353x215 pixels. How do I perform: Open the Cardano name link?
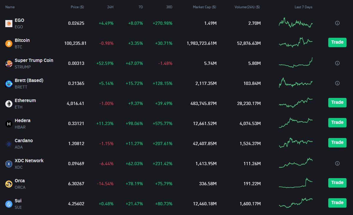[x=24, y=141]
